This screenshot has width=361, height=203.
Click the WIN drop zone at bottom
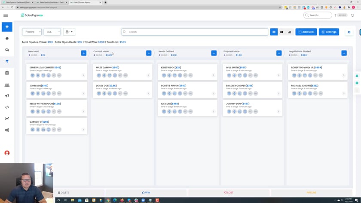click(x=146, y=193)
